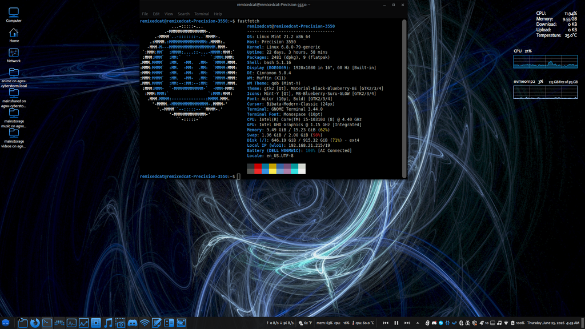Open mainshared on agnx-cybersto... folder

click(14, 98)
